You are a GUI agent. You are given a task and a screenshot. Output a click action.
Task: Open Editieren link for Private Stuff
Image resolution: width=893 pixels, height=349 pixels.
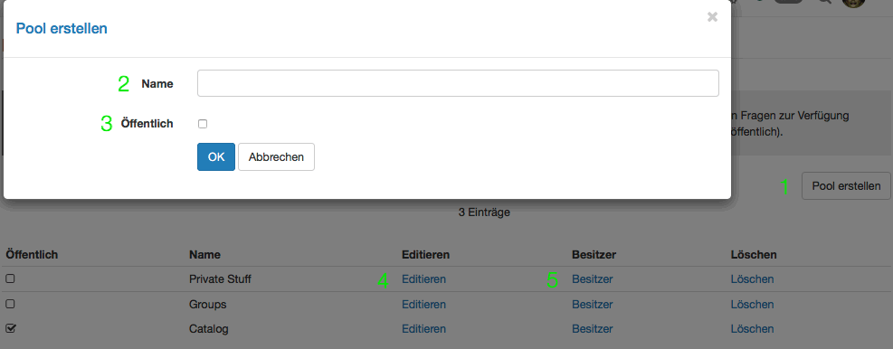pyautogui.click(x=423, y=279)
